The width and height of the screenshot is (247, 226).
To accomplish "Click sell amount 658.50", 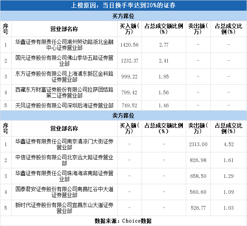I will [198, 176].
